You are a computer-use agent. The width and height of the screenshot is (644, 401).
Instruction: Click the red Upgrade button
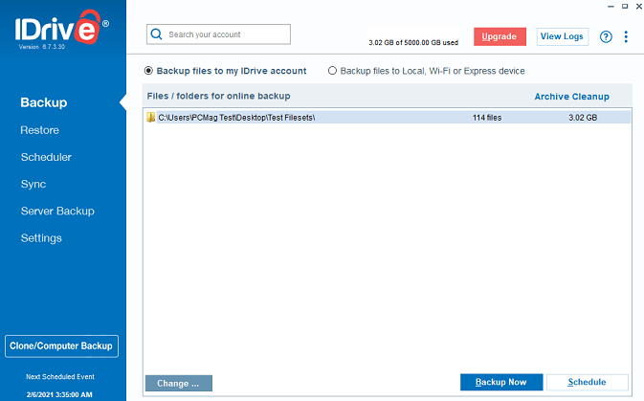click(500, 36)
